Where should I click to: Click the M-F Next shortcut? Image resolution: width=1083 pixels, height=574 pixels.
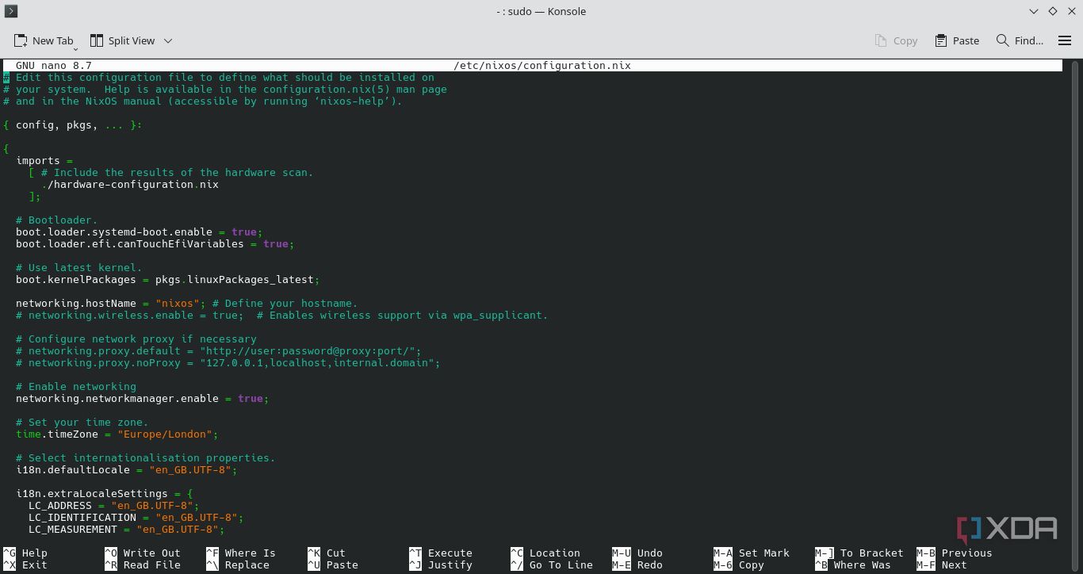pyautogui.click(x=942, y=565)
